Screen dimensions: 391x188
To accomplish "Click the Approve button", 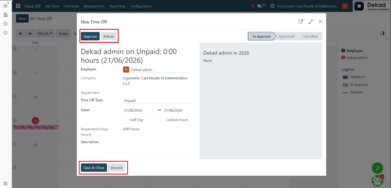I will pos(90,36).
